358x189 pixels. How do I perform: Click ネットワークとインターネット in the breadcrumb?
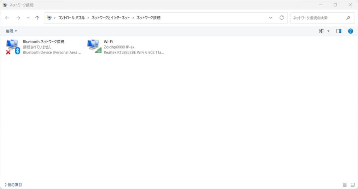(110, 18)
